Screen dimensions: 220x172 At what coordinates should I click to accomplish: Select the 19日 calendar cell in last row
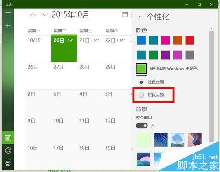[x=115, y=156]
